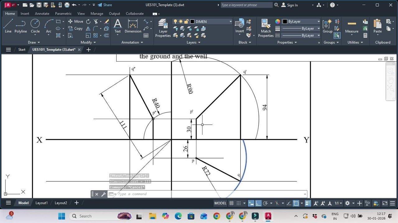Select the Mirror tool

tap(88, 28)
